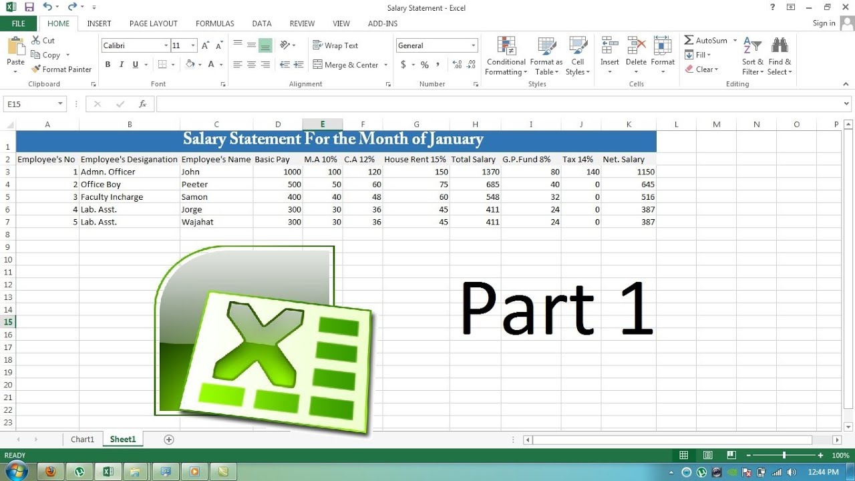Toggle Middle Align button

(x=251, y=45)
